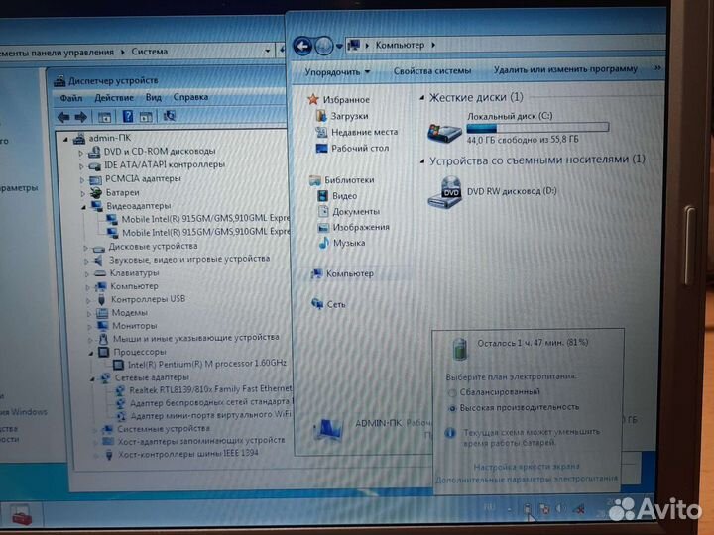The height and width of the screenshot is (535, 714).
Task: Expand DVD и CD-ROM дисководы node
Action: tap(81, 153)
